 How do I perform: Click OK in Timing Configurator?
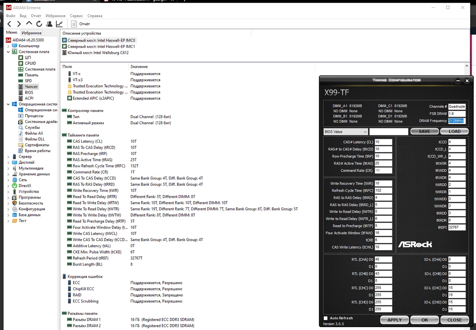pyautogui.click(x=425, y=320)
